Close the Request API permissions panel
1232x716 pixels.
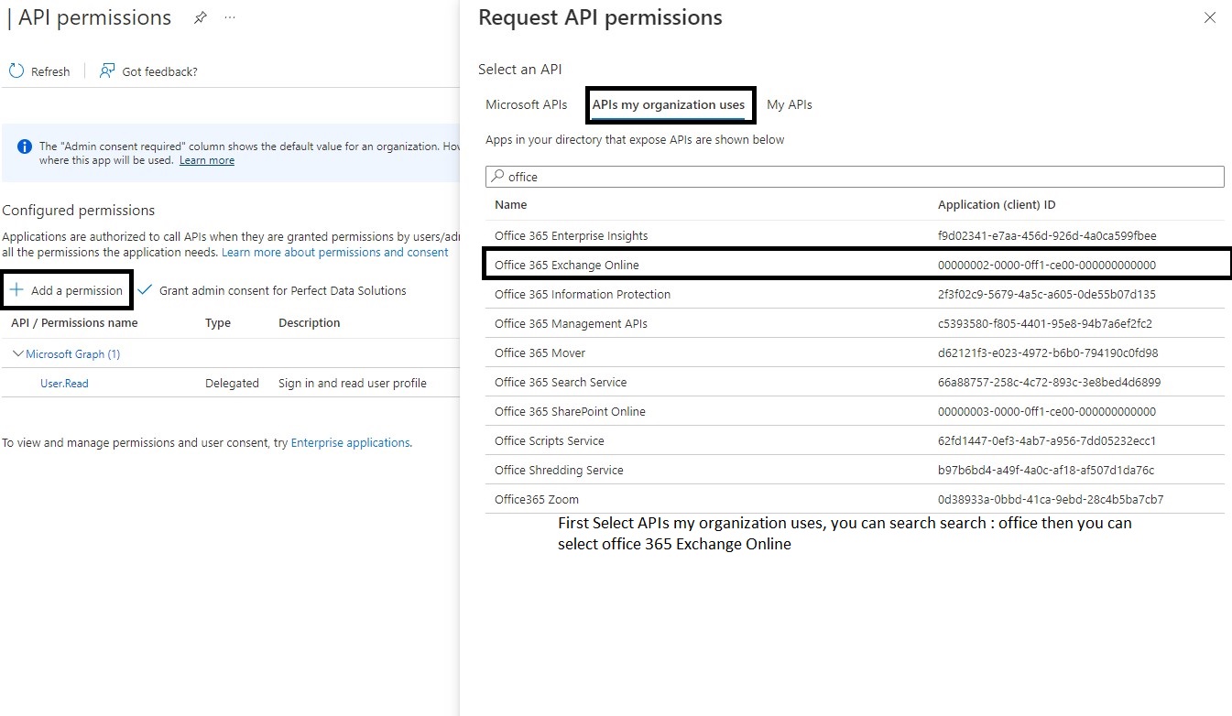1210,17
